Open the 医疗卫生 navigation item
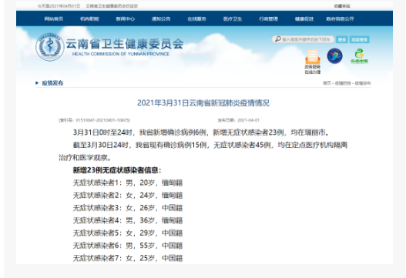Screen dimensions: 406x278 [x=233, y=19]
